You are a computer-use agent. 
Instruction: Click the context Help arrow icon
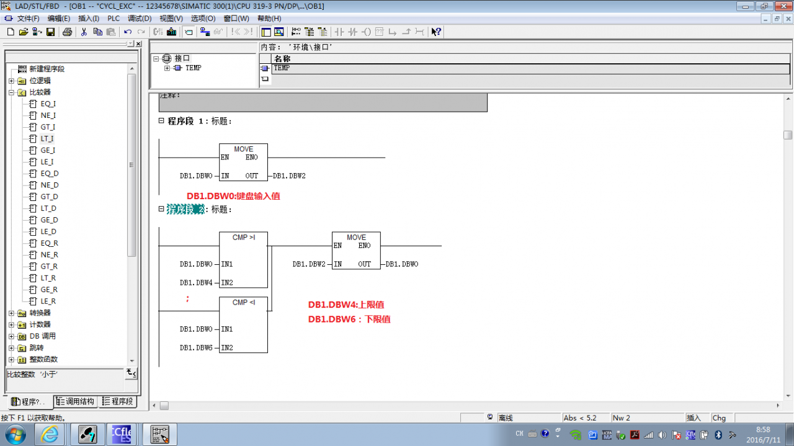pos(436,32)
